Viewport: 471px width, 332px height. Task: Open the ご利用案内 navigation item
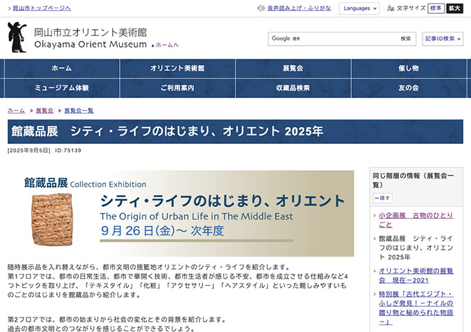click(x=177, y=88)
